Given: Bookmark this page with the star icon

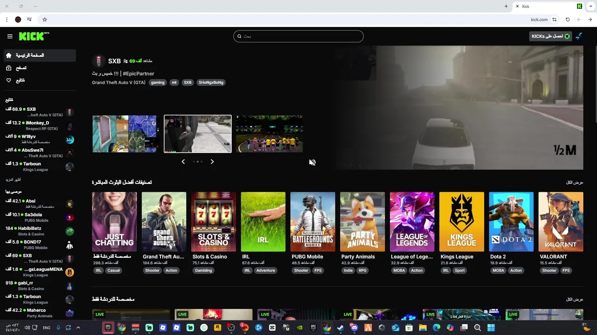Looking at the screenshot, I should pyautogui.click(x=45, y=20).
